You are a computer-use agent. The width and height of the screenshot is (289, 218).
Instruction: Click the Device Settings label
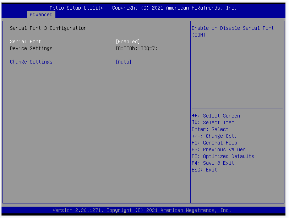tap(31, 48)
